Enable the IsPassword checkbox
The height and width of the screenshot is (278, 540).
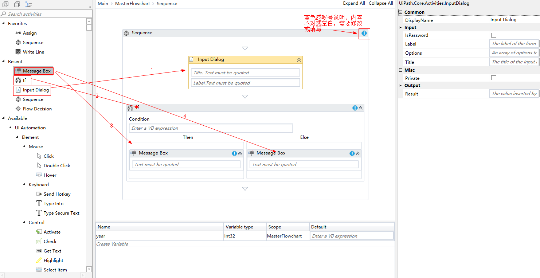[494, 35]
